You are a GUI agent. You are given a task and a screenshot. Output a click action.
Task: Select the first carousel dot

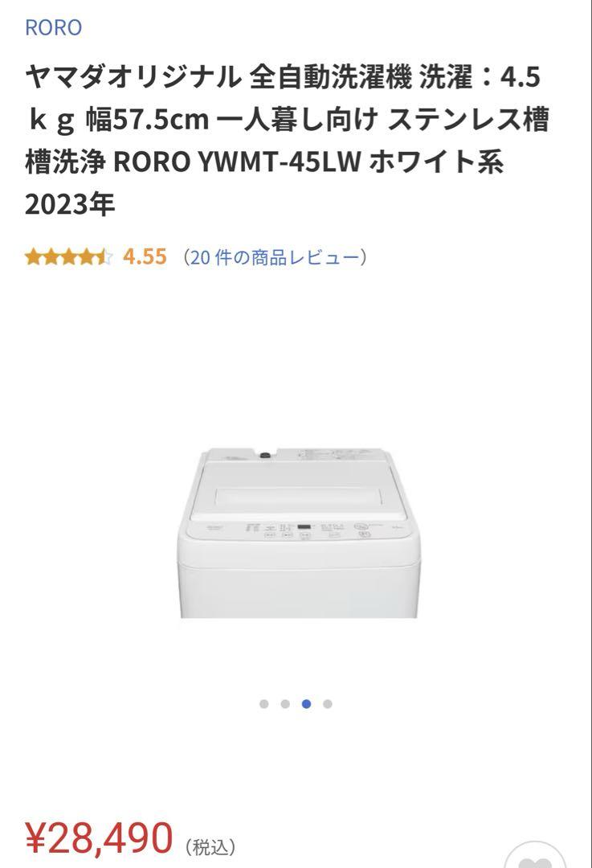264,704
